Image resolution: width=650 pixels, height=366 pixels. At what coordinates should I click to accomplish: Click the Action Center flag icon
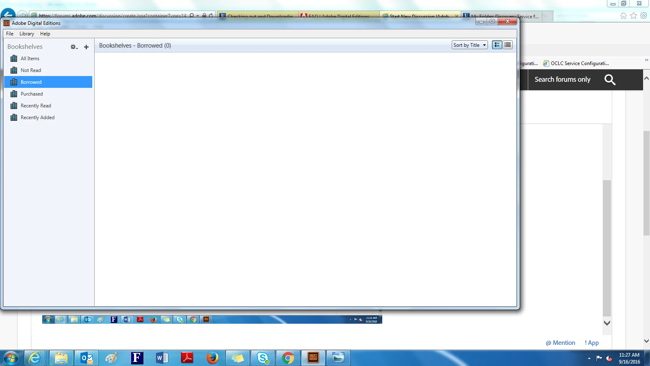click(599, 358)
